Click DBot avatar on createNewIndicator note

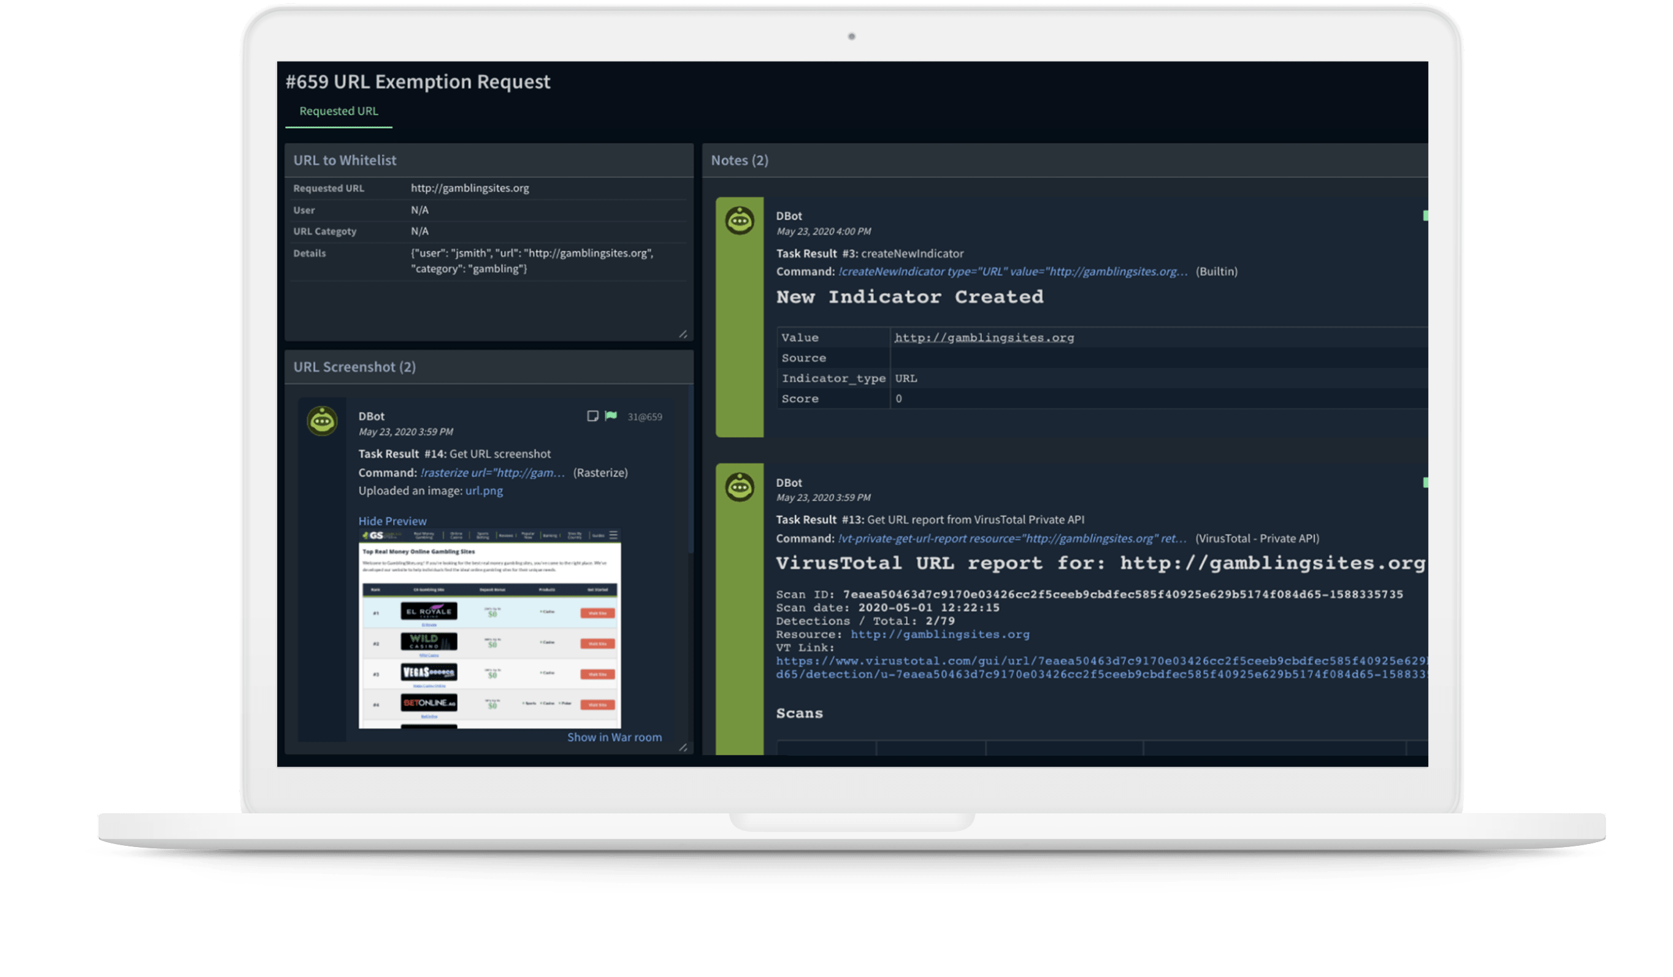click(739, 221)
